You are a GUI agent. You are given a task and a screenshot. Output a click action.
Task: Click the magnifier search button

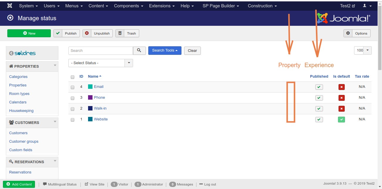(139, 50)
